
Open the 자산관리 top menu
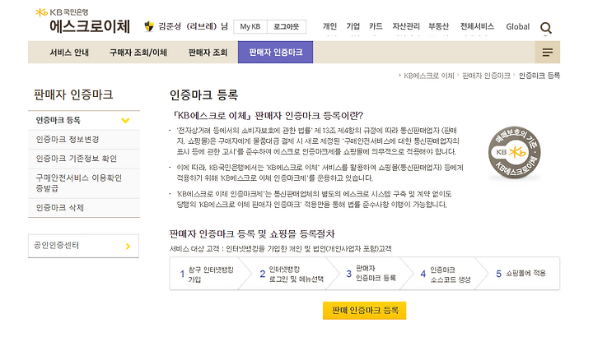point(406,26)
